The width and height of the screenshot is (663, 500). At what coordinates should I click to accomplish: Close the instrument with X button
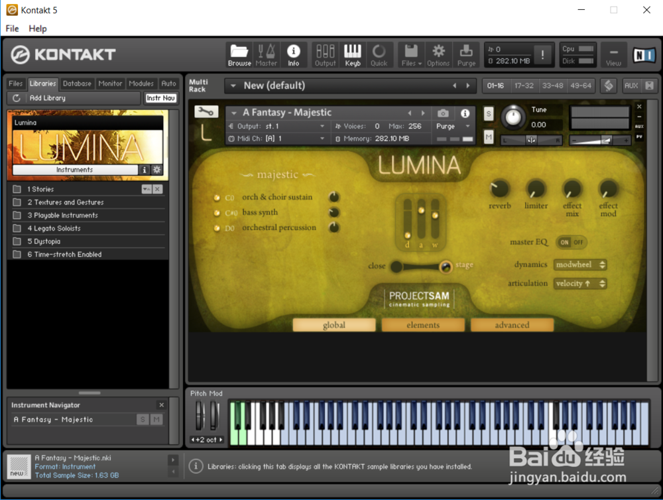tap(639, 107)
